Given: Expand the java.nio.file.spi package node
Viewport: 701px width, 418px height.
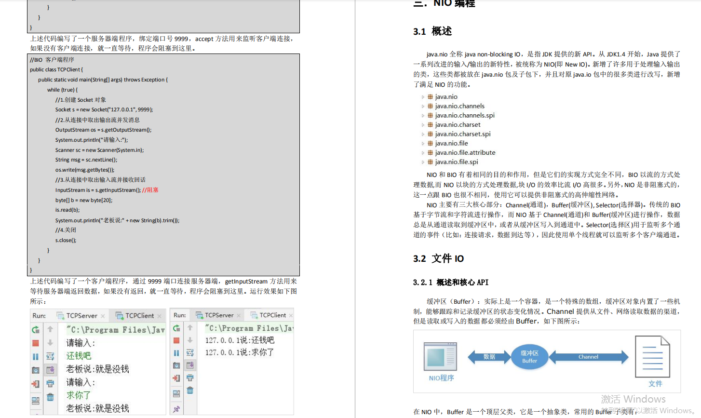Looking at the screenshot, I should point(423,162).
